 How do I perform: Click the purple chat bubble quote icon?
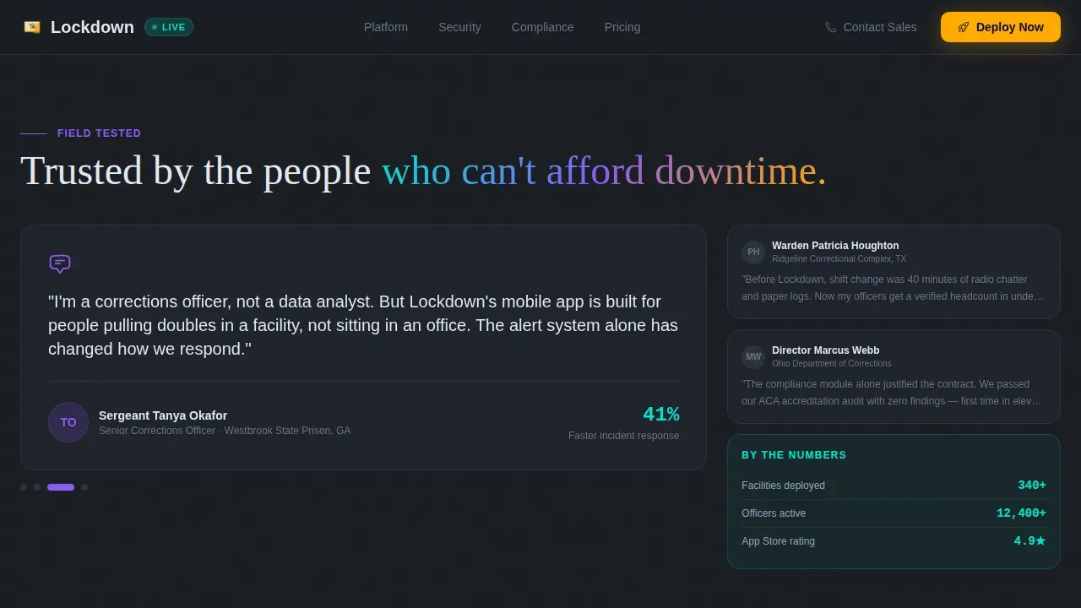[60, 263]
